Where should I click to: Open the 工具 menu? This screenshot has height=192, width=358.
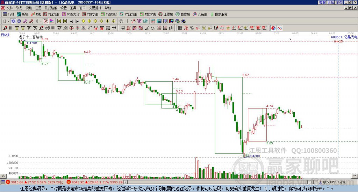tap(73, 8)
